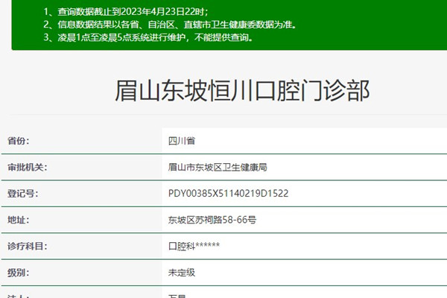
Task: Click the 审批机关 label
Action: tap(27, 167)
